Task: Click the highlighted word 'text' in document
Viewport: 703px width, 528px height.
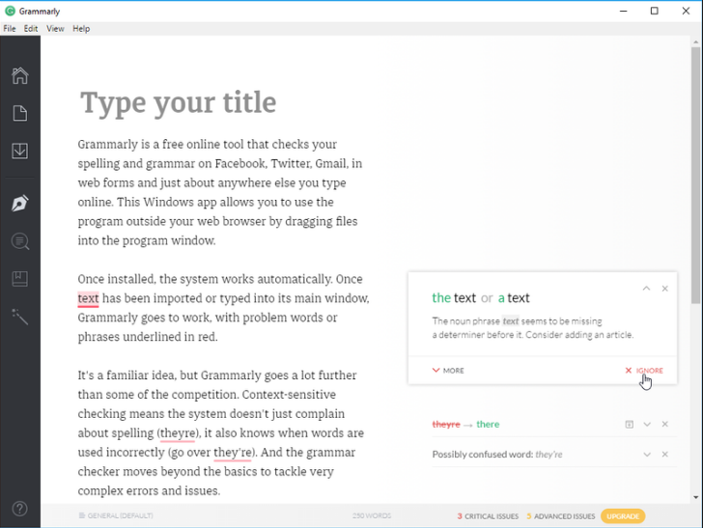Action: point(88,298)
